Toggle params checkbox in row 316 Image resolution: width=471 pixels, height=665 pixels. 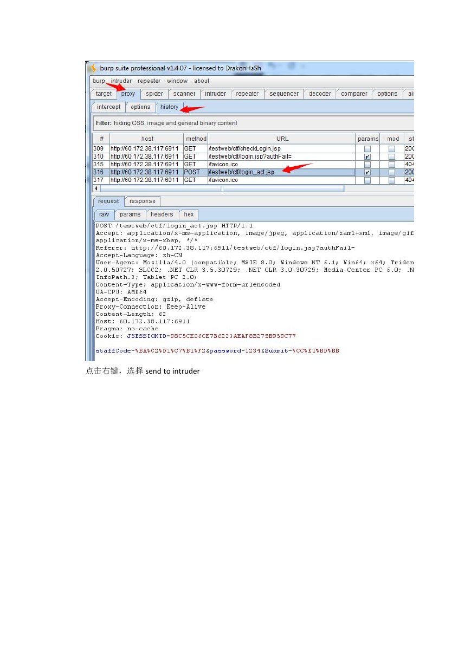click(x=367, y=172)
